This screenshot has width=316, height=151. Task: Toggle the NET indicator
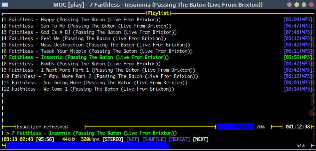(133, 139)
